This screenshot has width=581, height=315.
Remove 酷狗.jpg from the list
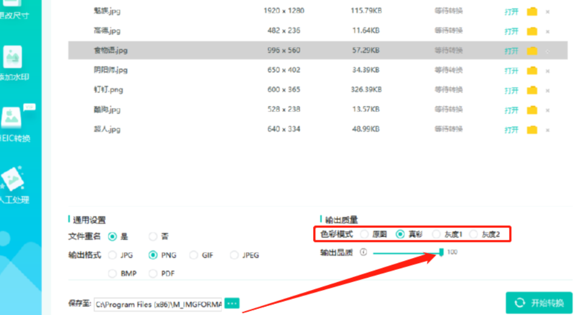[547, 110]
